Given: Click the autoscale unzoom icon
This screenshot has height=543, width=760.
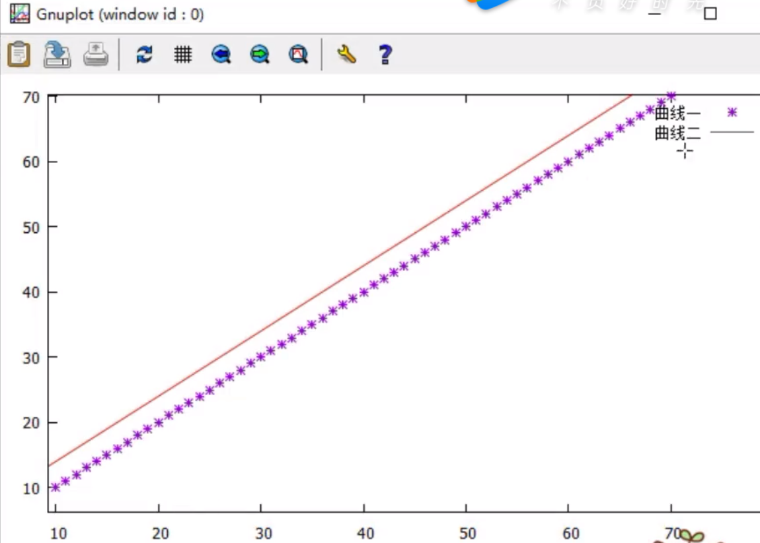Looking at the screenshot, I should click(x=299, y=54).
